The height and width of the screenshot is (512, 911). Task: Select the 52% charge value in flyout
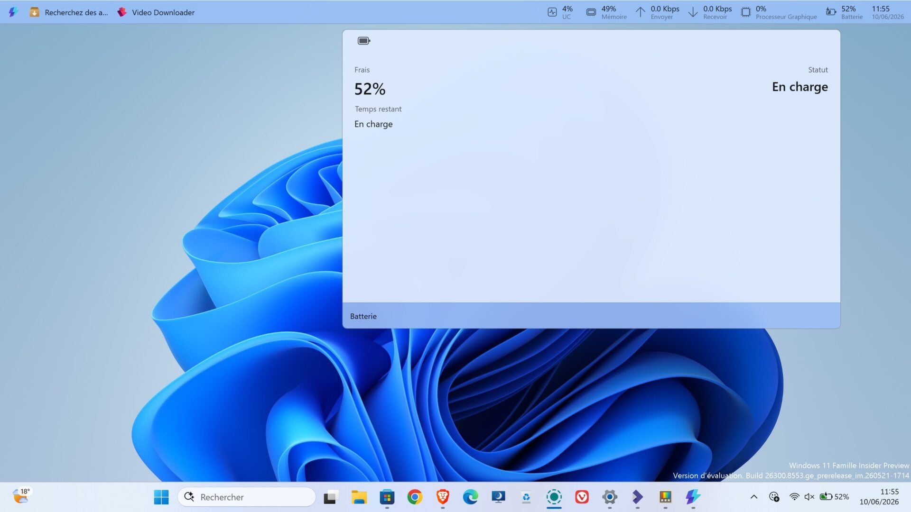click(370, 89)
